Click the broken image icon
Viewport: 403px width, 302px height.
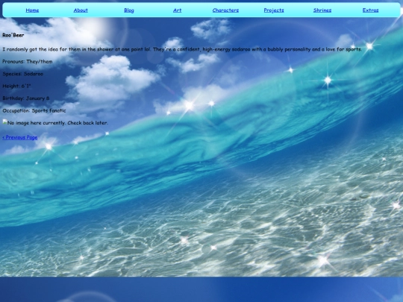[x=5, y=122]
